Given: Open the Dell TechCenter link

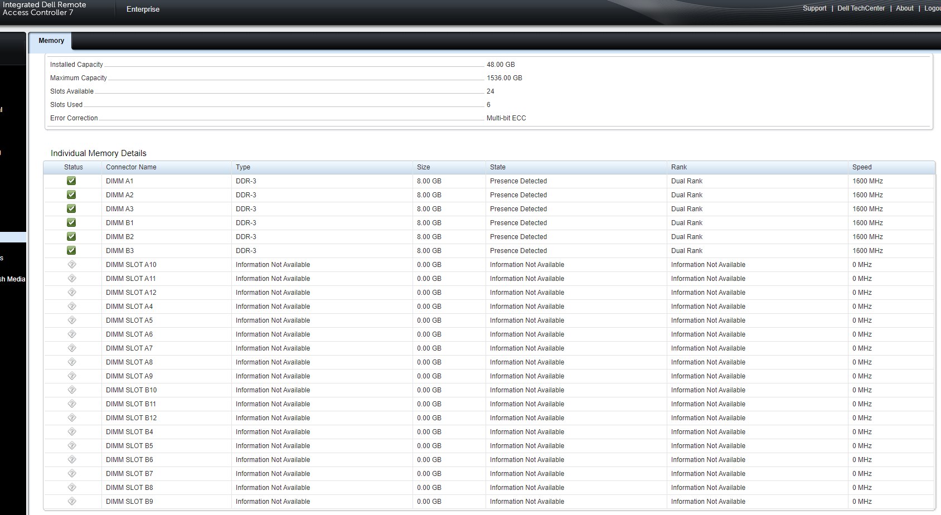Looking at the screenshot, I should (861, 8).
